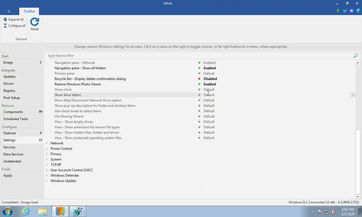Open dropdown button for Show drive letters
Screen dimensions: 362x217
click(x=353, y=95)
